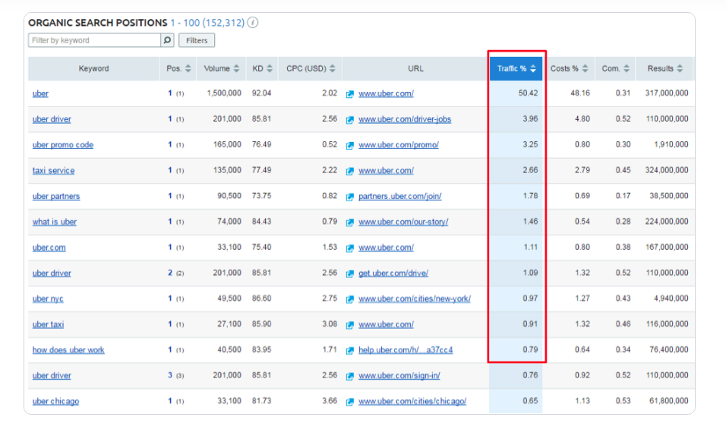Viewport: 726px width, 436px height.
Task: Open the 'uber.com' keyword link
Action: point(49,248)
